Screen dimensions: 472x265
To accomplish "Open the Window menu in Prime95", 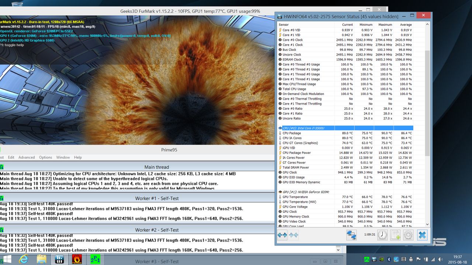I will (63, 157).
